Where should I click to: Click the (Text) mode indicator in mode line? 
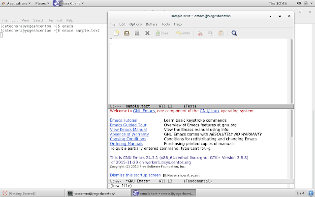pyautogui.click(x=190, y=106)
